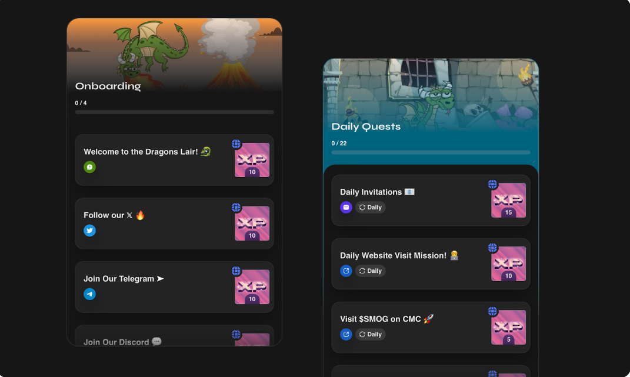
Task: Click globe icon on Welcome quest card
Action: pyautogui.click(x=236, y=144)
